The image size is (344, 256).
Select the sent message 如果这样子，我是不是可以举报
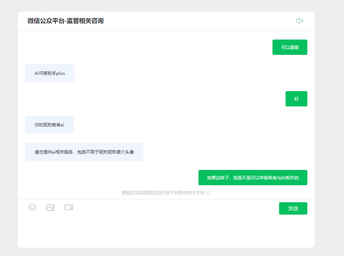pyautogui.click(x=253, y=178)
